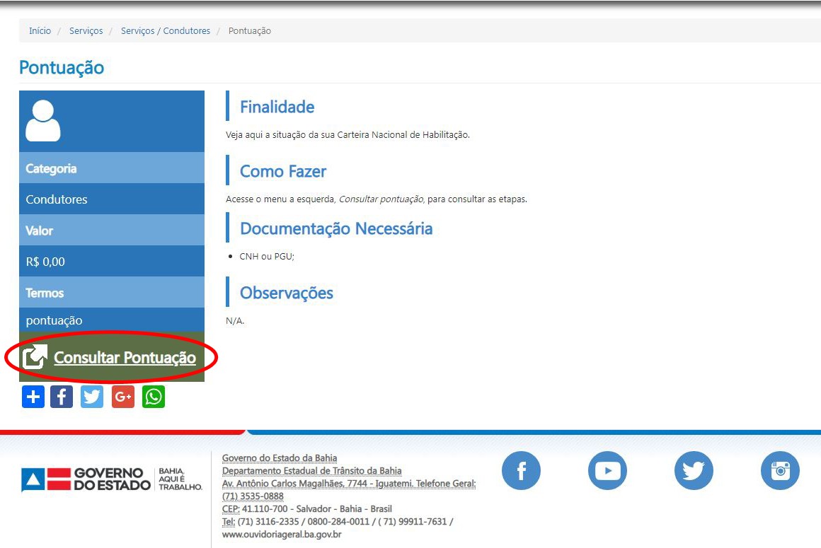Click the italic Consultar pontuação instruction text

click(381, 199)
